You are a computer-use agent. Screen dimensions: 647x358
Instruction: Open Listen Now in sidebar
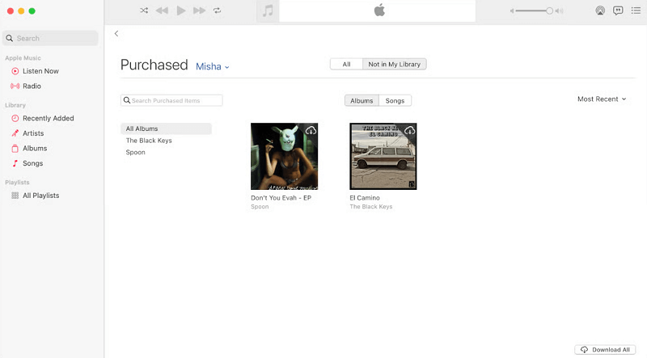pyautogui.click(x=40, y=71)
